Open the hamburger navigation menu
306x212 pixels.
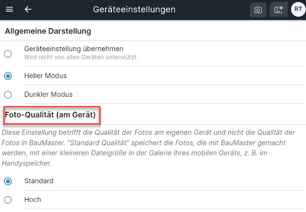pos(10,9)
